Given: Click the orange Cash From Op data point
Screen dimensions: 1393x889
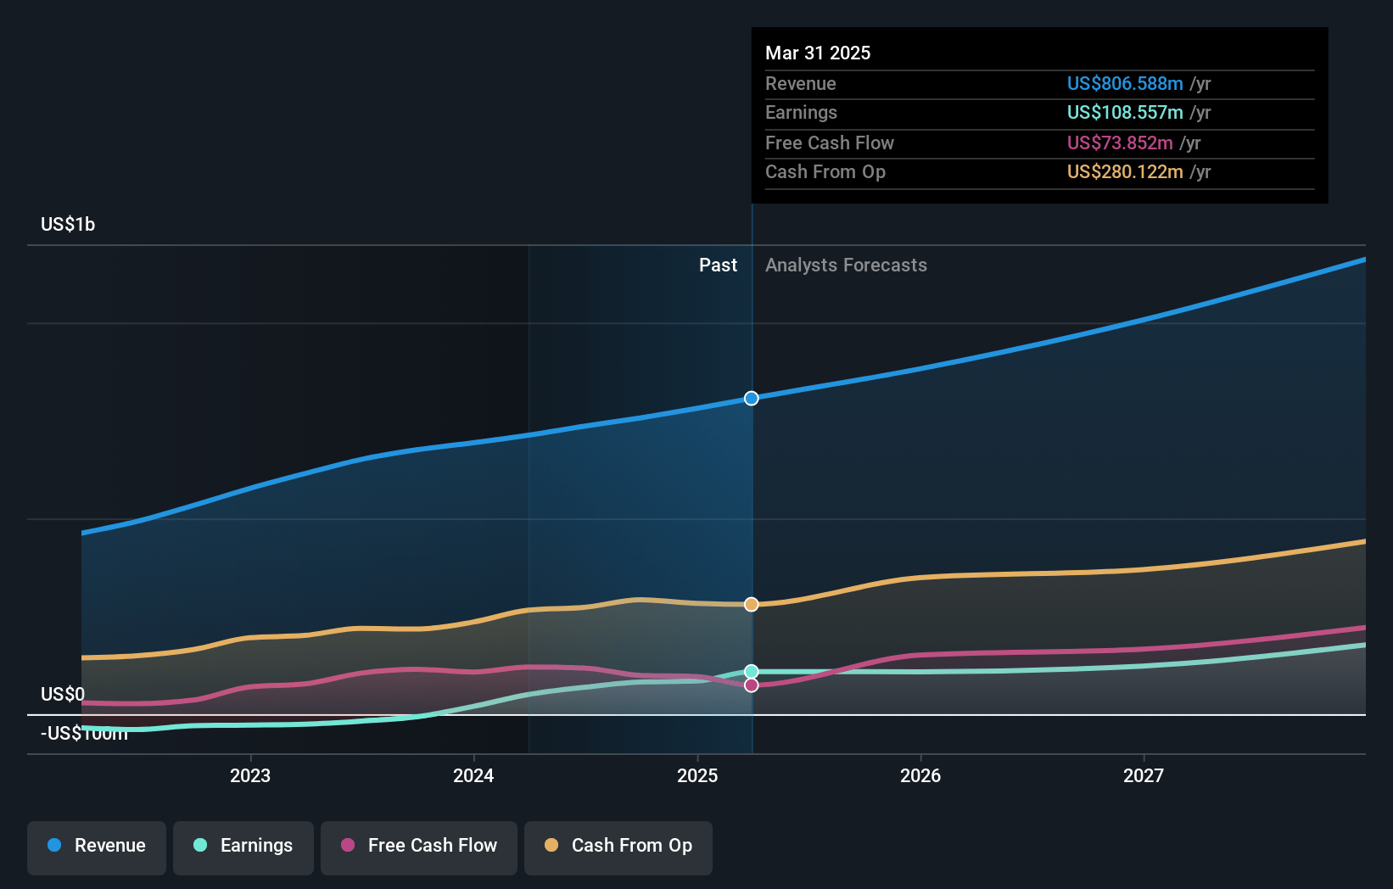Looking at the screenshot, I should 752,605.
